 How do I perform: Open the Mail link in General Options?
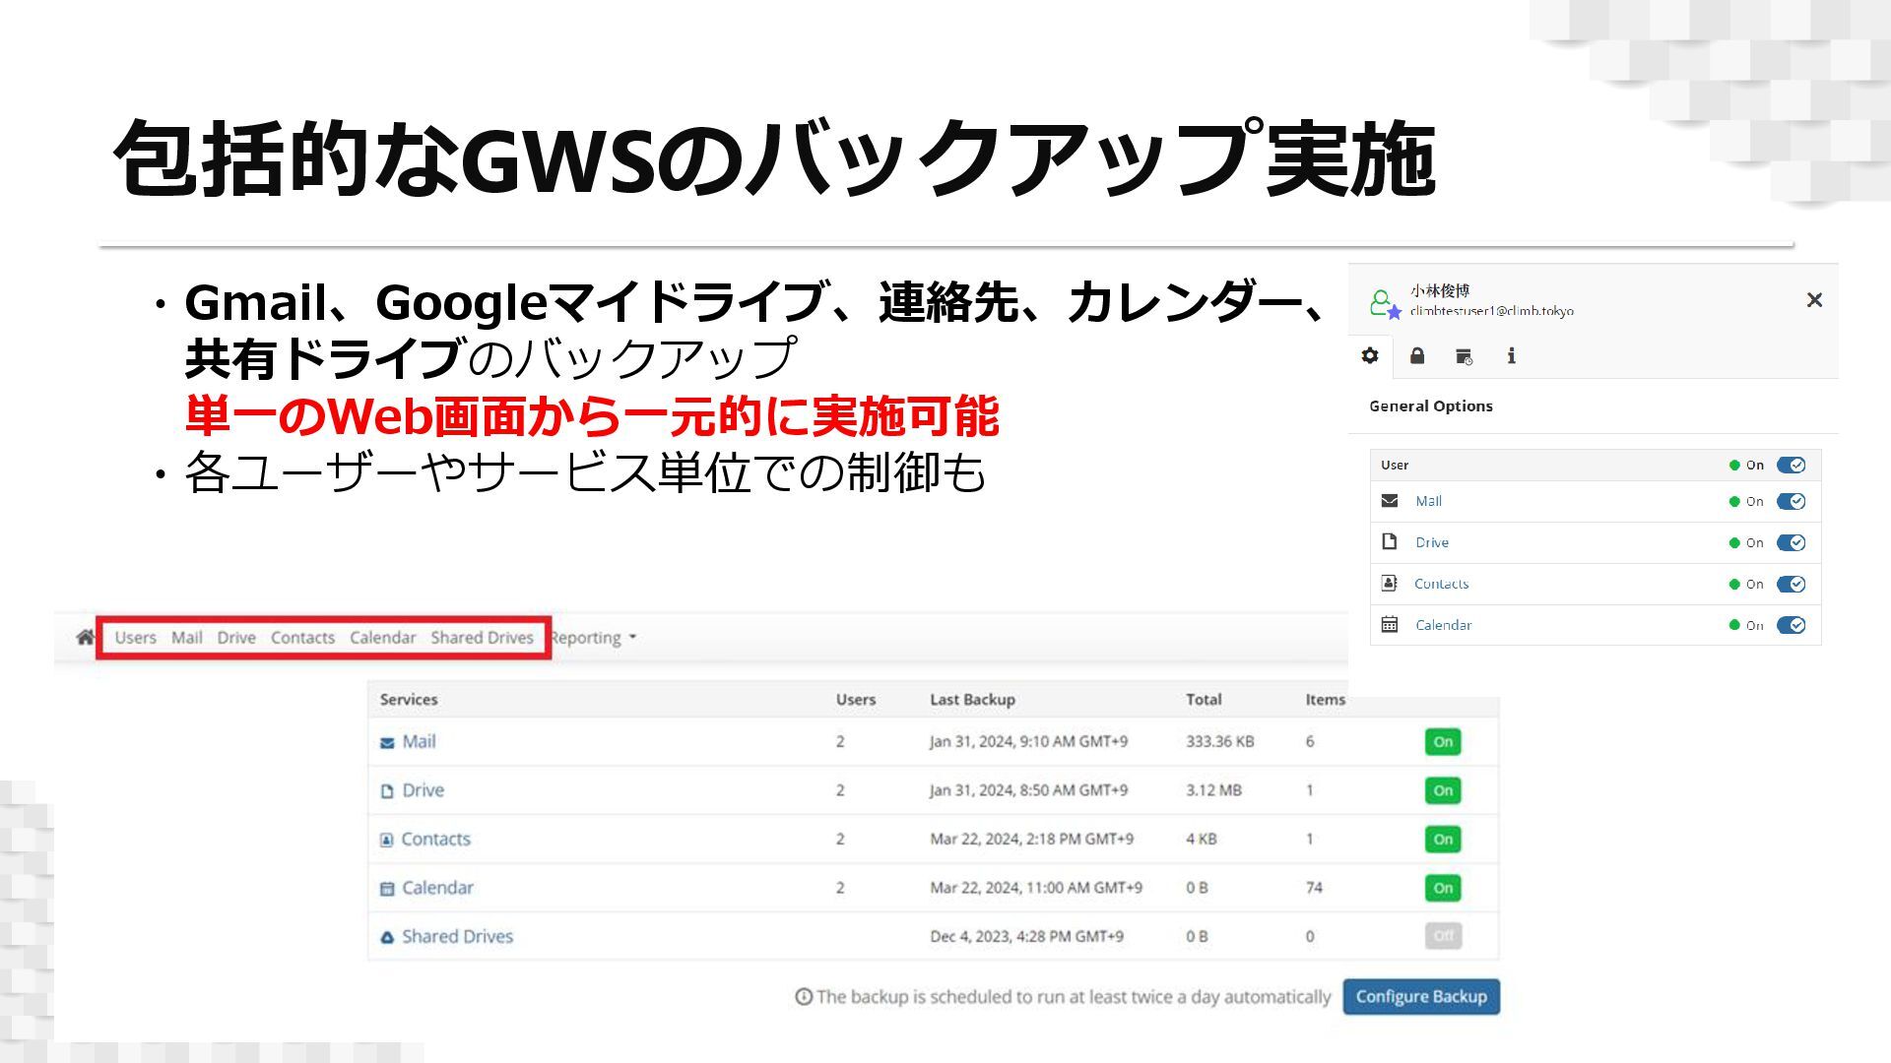(x=1428, y=501)
